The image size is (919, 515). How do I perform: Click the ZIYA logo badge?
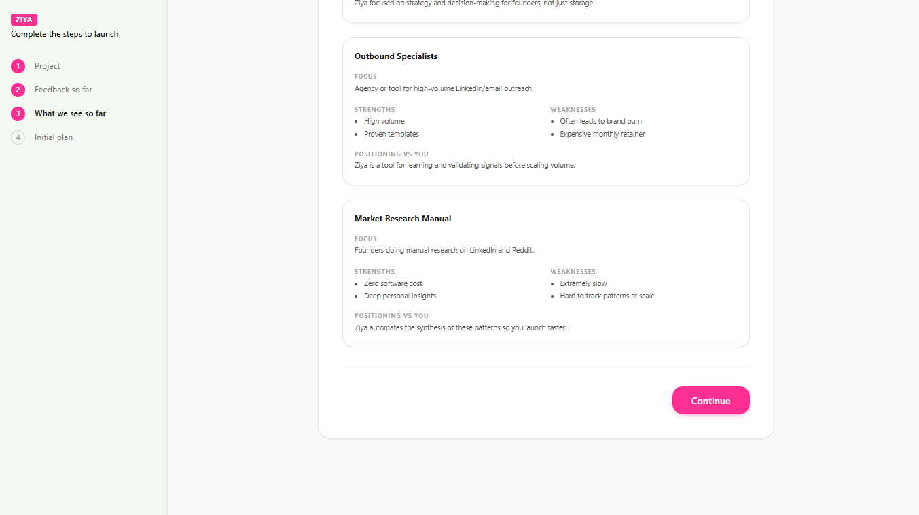(x=24, y=20)
